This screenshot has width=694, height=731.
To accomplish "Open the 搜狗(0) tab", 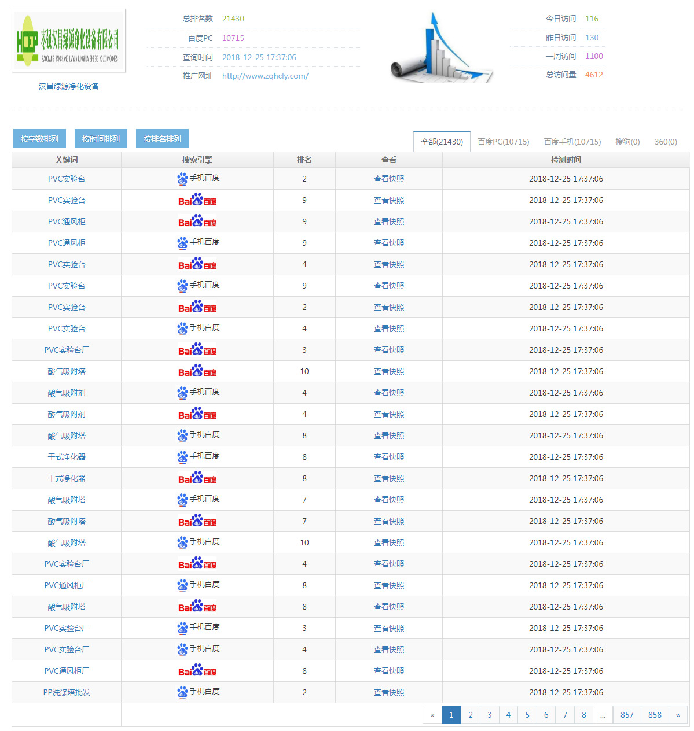I will (627, 142).
